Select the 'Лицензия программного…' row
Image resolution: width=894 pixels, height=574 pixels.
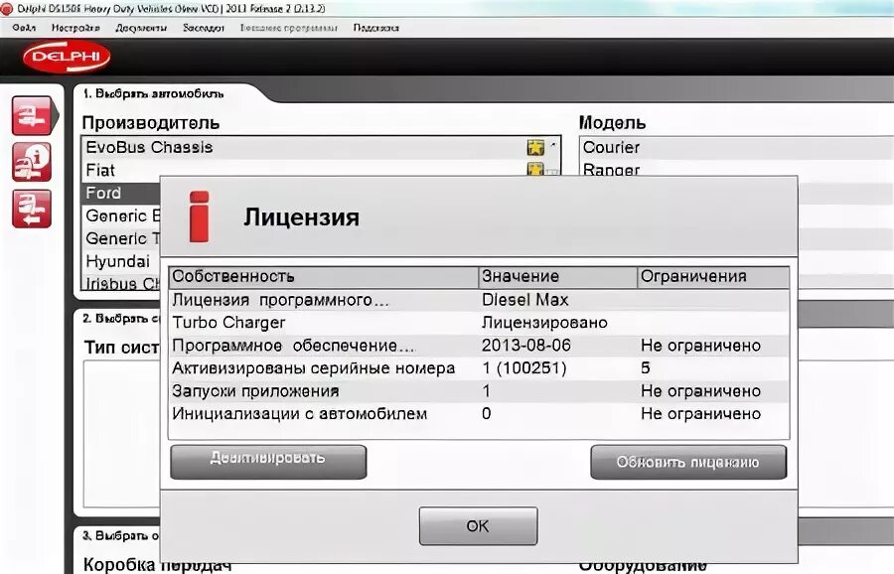tap(479, 300)
